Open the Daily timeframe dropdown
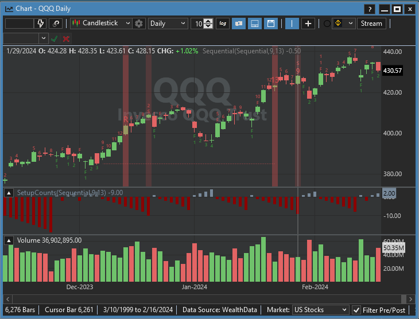 pyautogui.click(x=168, y=24)
